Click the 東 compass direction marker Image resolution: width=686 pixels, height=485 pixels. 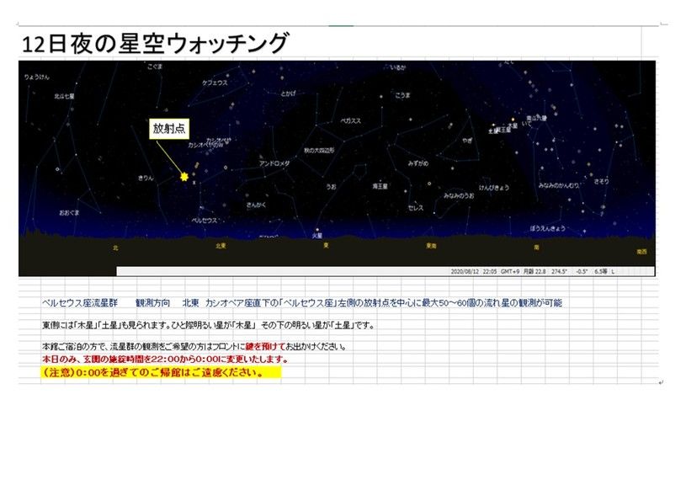click(x=326, y=246)
